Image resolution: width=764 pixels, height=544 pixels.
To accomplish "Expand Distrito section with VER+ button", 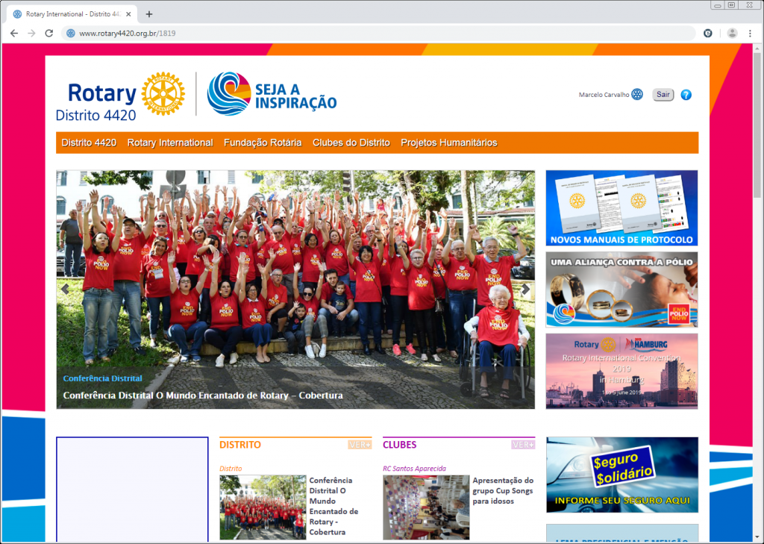I will [x=360, y=445].
